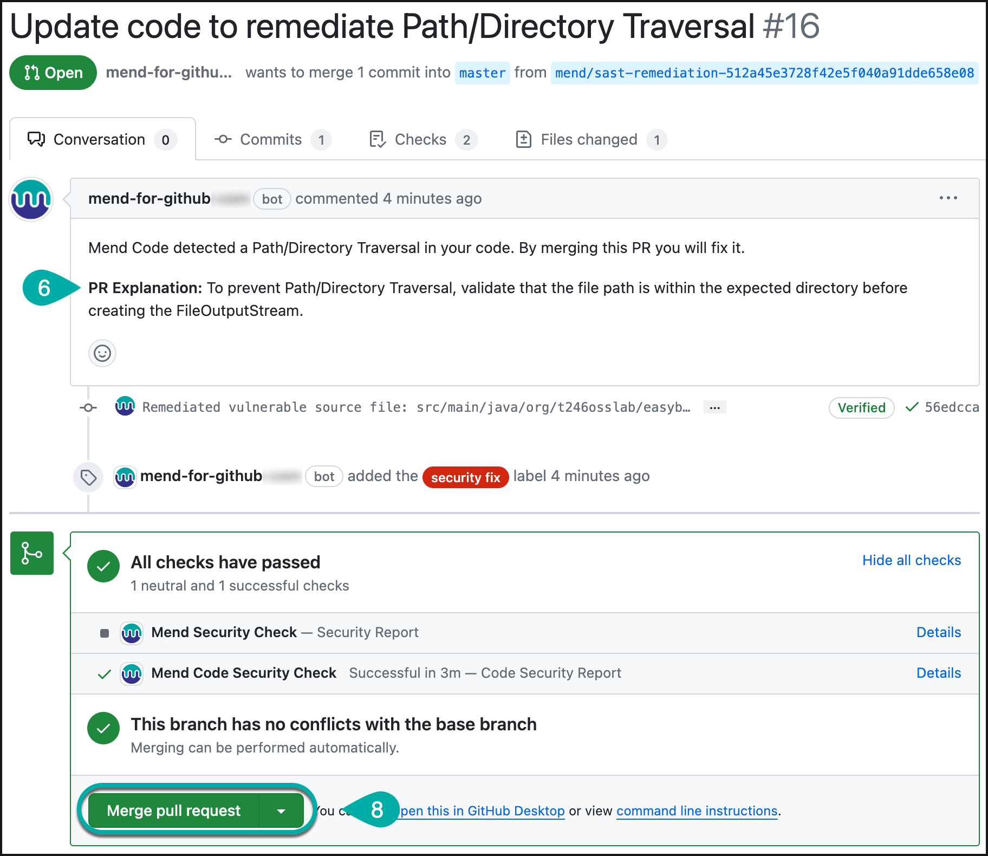Expand the truncated commit message ellipsis

714,407
